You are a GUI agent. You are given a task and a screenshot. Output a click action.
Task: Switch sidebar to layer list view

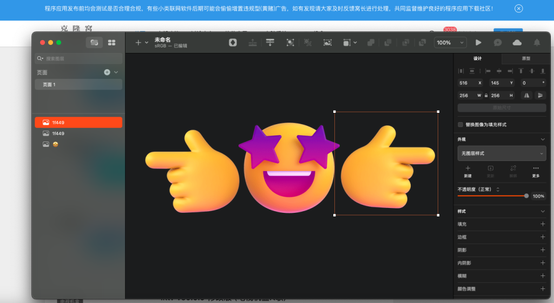click(94, 43)
